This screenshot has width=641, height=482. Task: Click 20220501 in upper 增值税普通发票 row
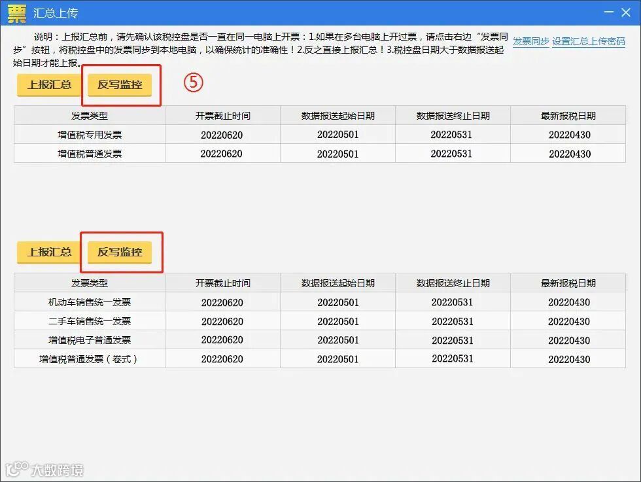coord(338,154)
